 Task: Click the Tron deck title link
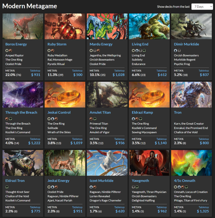click(177, 112)
